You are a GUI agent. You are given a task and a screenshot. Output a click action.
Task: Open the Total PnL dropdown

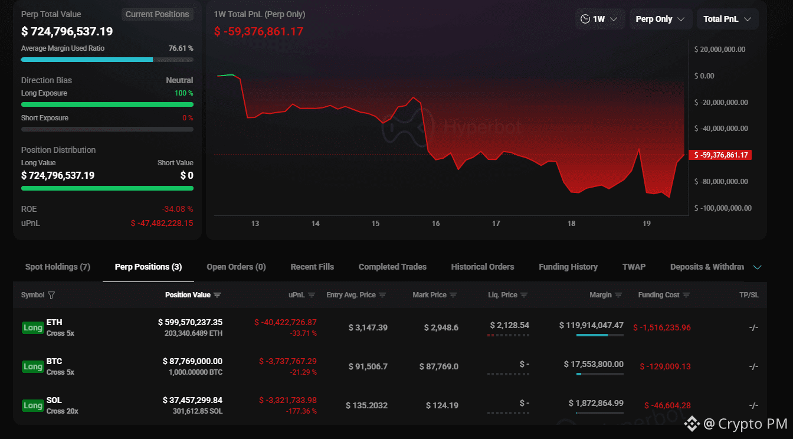[728, 18]
